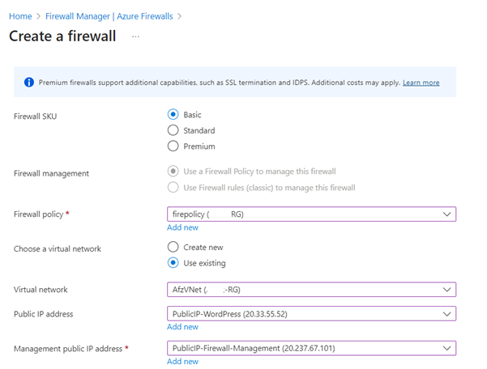Choose Use existing virtual network option
Image resolution: width=487 pixels, height=369 pixels.
tap(173, 263)
